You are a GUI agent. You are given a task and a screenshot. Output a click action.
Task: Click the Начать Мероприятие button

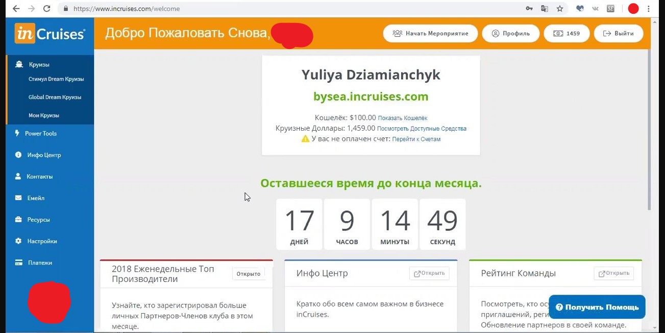(430, 33)
